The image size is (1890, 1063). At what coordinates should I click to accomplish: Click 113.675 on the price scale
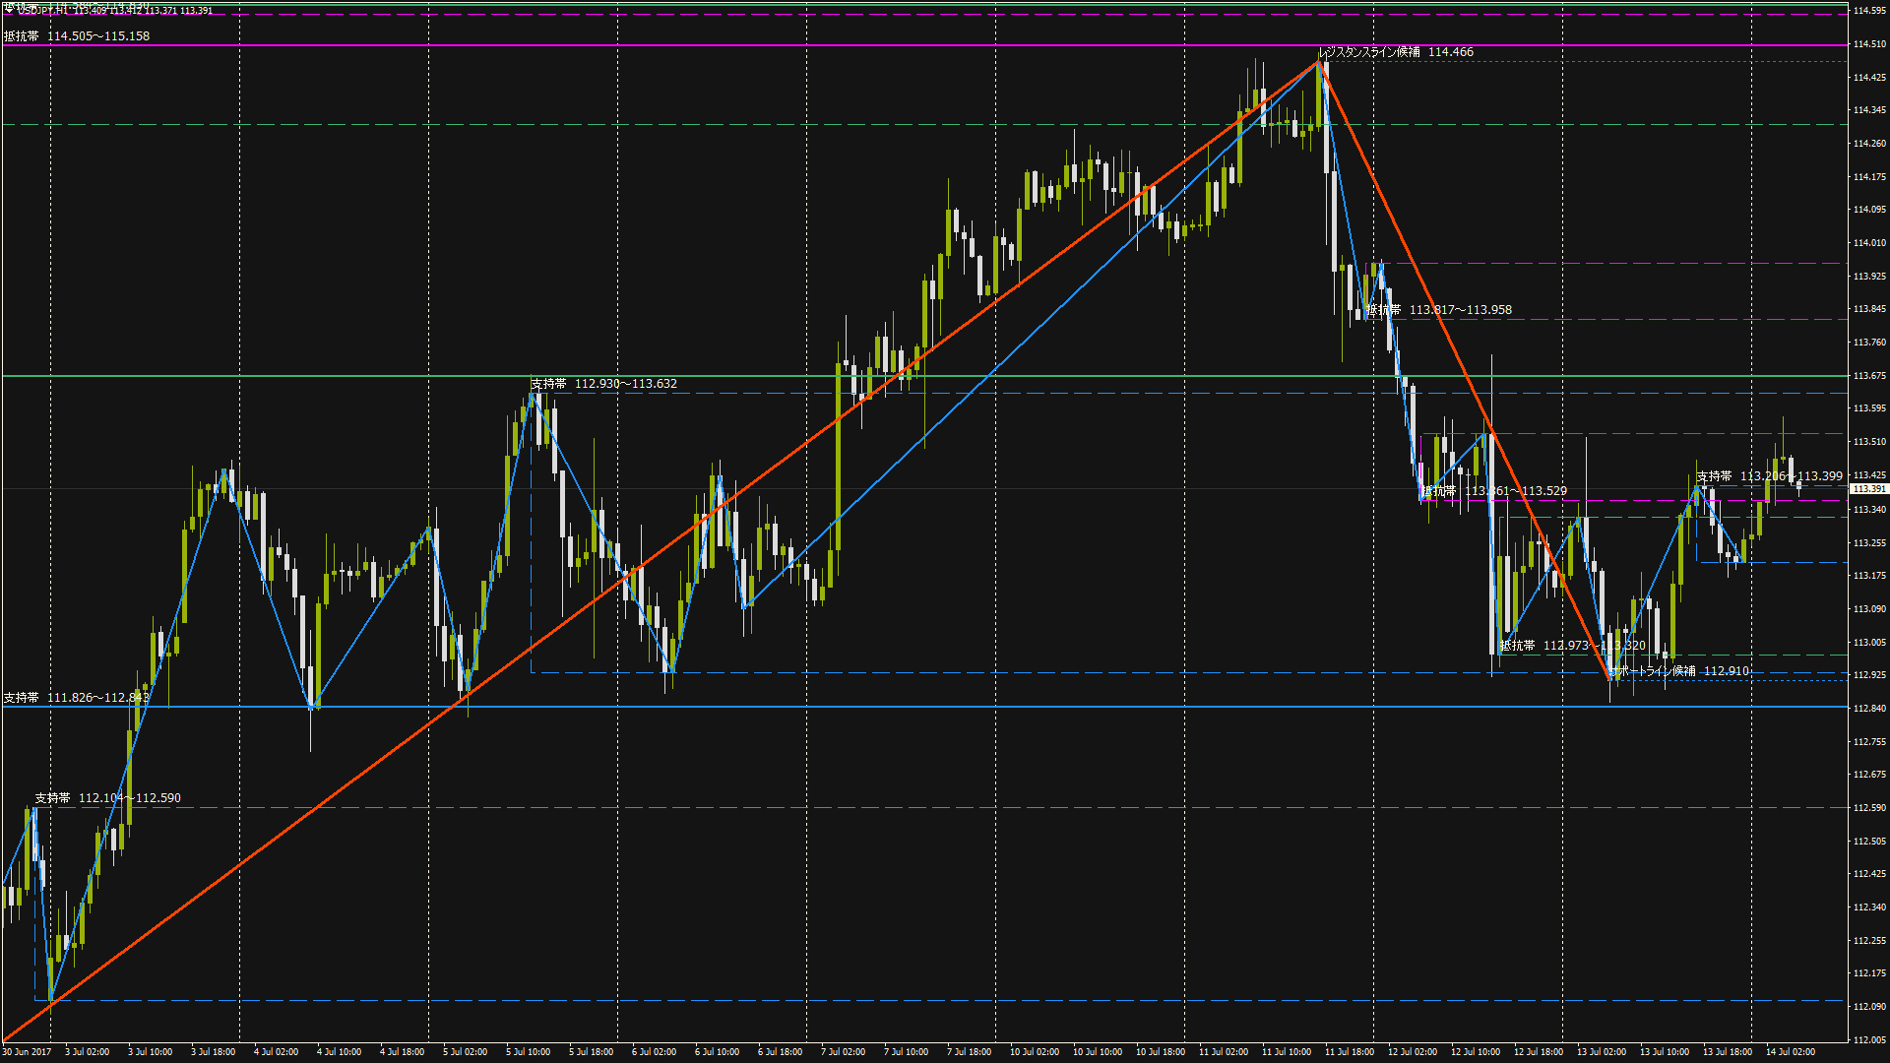(1869, 376)
